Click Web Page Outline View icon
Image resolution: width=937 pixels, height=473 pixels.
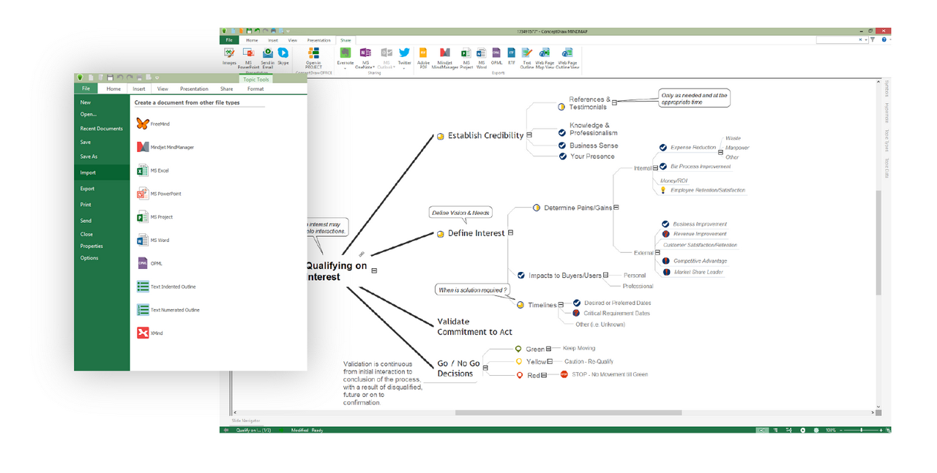point(567,53)
